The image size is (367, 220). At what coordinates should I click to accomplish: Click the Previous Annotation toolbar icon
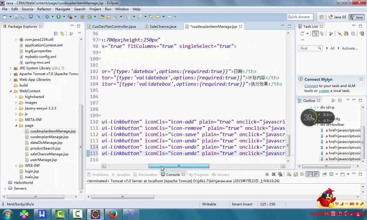[x=140, y=17]
